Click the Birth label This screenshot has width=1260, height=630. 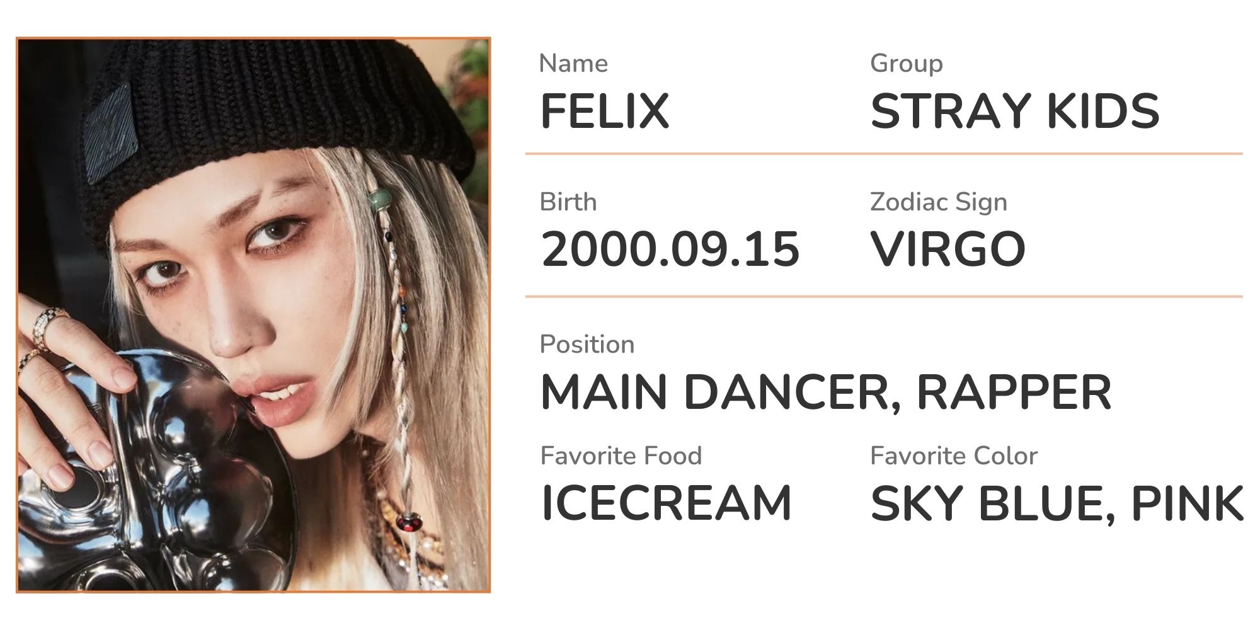568,202
